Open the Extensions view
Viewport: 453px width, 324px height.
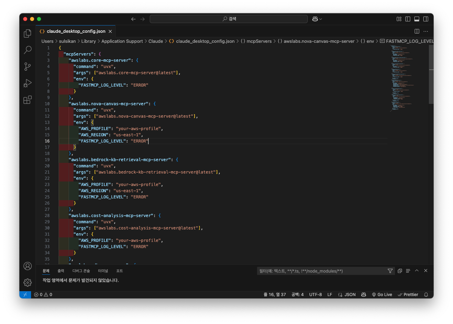[x=28, y=100]
